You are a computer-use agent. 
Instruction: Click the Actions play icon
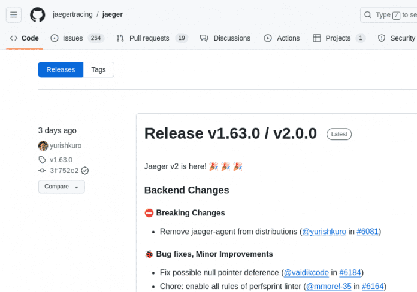268,38
